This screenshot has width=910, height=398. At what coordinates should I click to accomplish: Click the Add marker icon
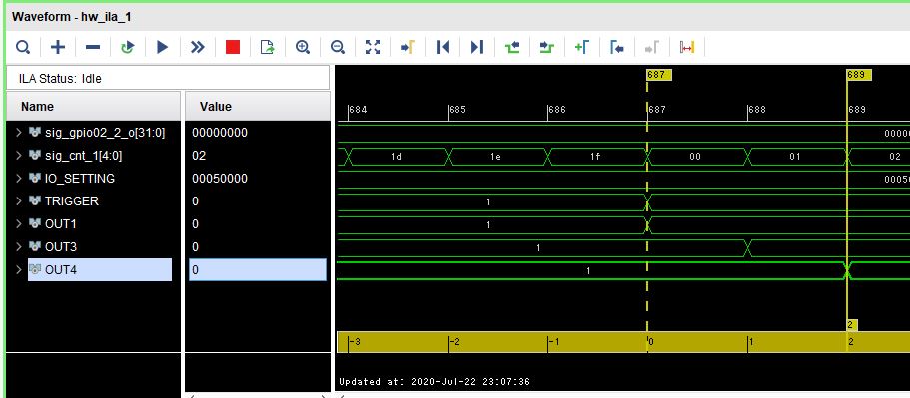pyautogui.click(x=582, y=47)
